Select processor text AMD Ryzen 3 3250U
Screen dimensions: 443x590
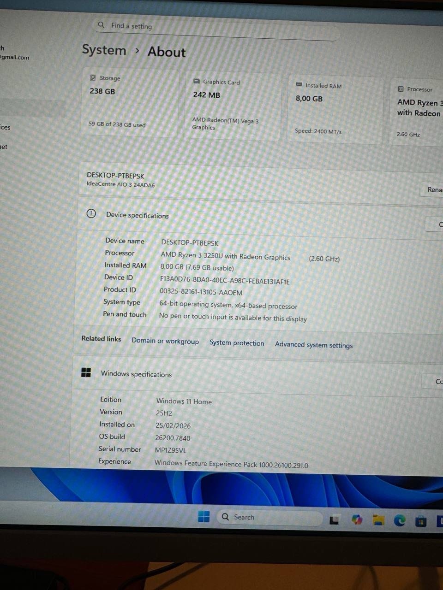click(226, 256)
